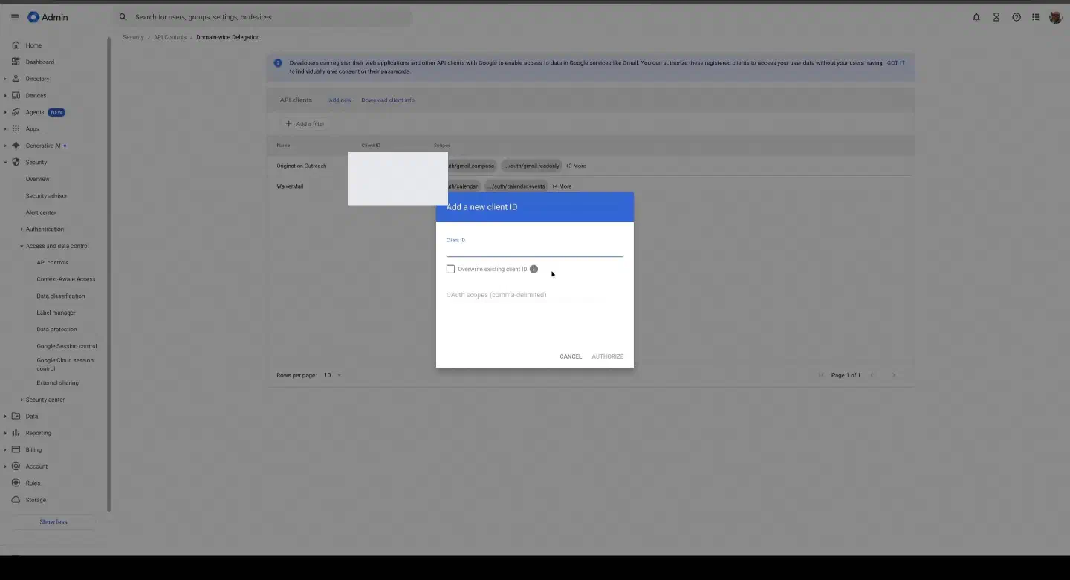Image resolution: width=1070 pixels, height=580 pixels.
Task: Open the Google apps grid
Action: pyautogui.click(x=1036, y=17)
